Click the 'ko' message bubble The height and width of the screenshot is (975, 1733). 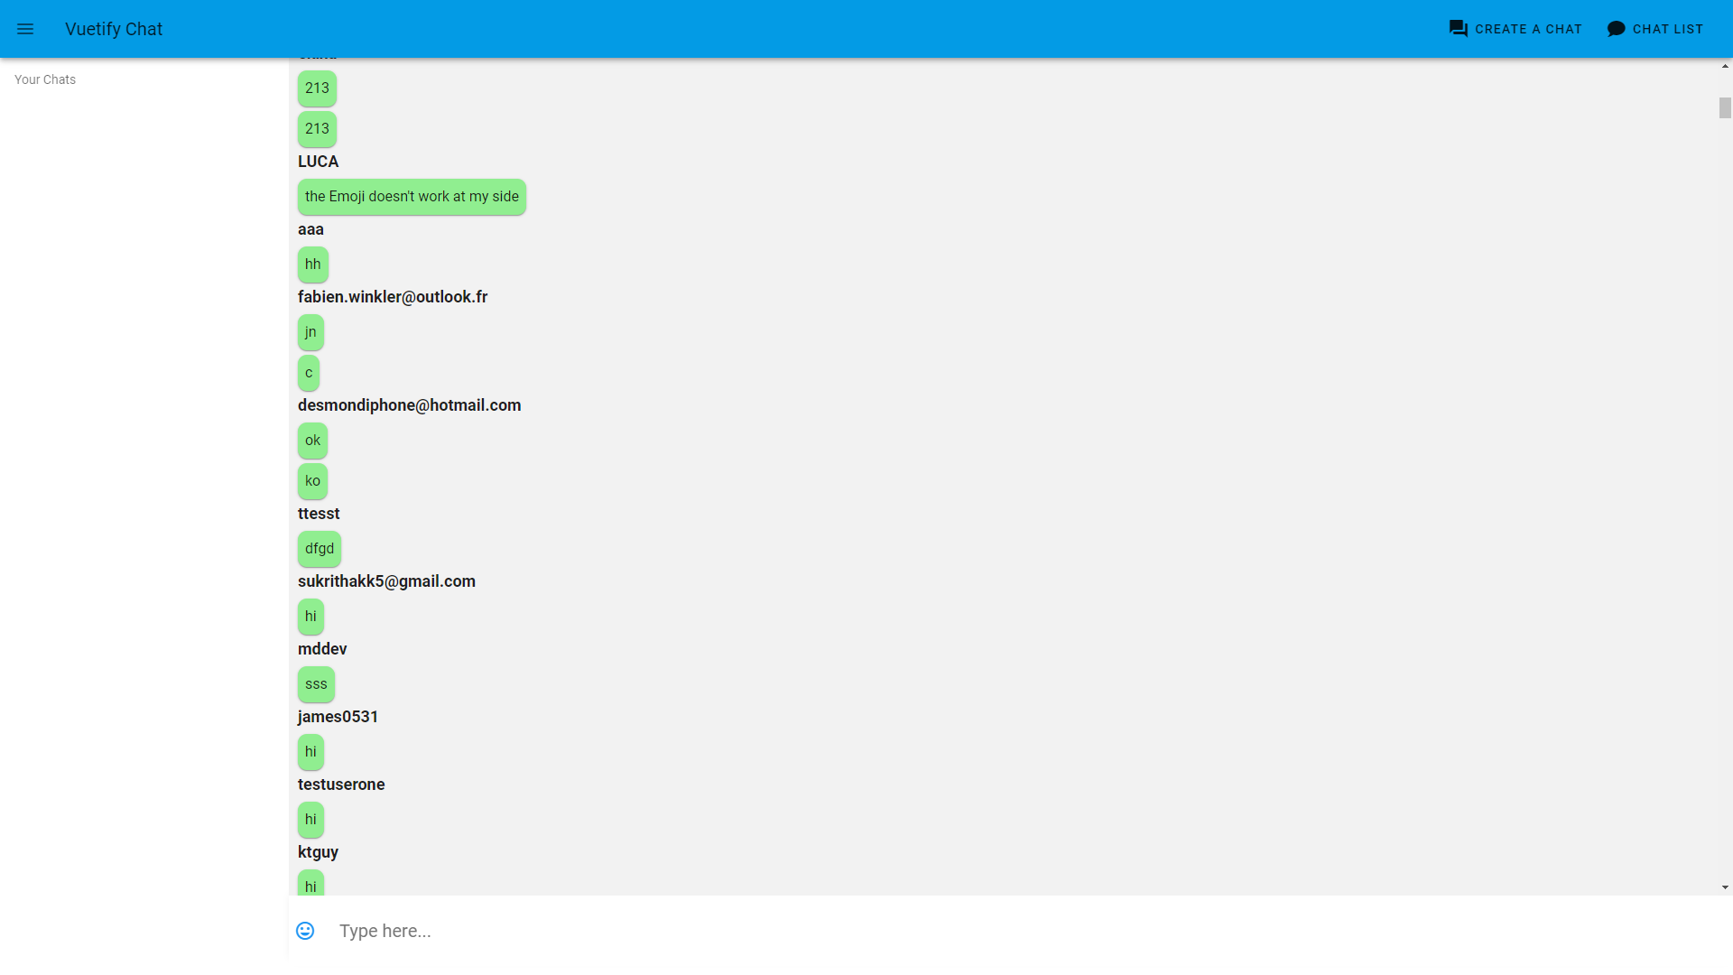tap(312, 481)
